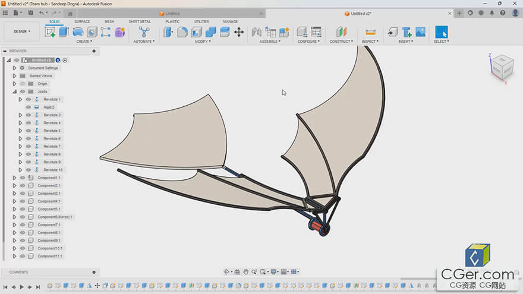Hide the Revolute 1 joint visibility

29,99
